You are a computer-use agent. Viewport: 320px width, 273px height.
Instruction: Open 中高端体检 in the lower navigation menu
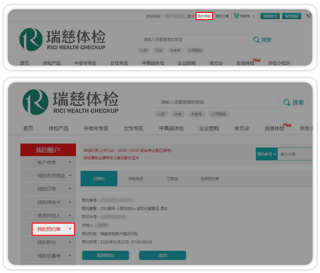click(172, 128)
